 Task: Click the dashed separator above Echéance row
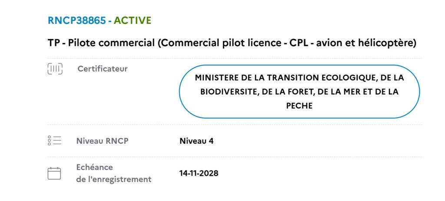pos(235,157)
